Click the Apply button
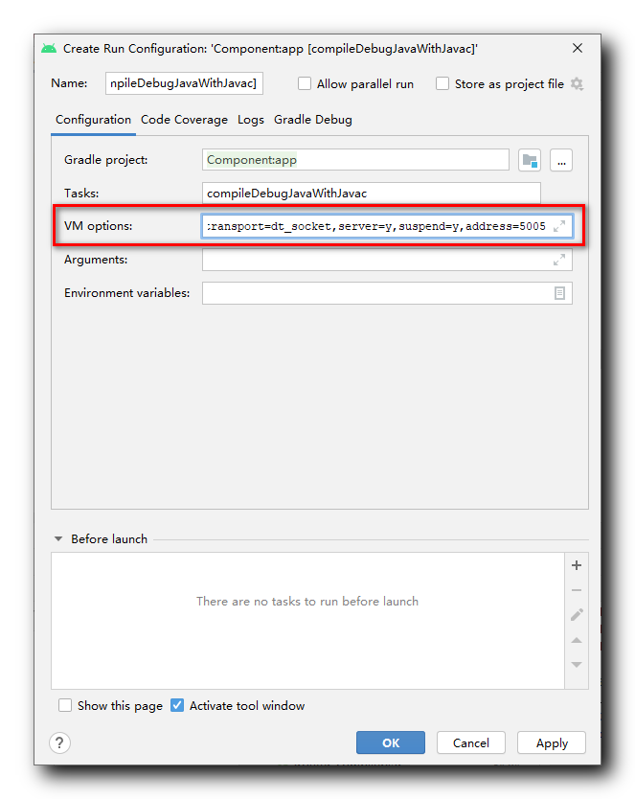Image resolution: width=635 pixels, height=799 pixels. coord(552,742)
